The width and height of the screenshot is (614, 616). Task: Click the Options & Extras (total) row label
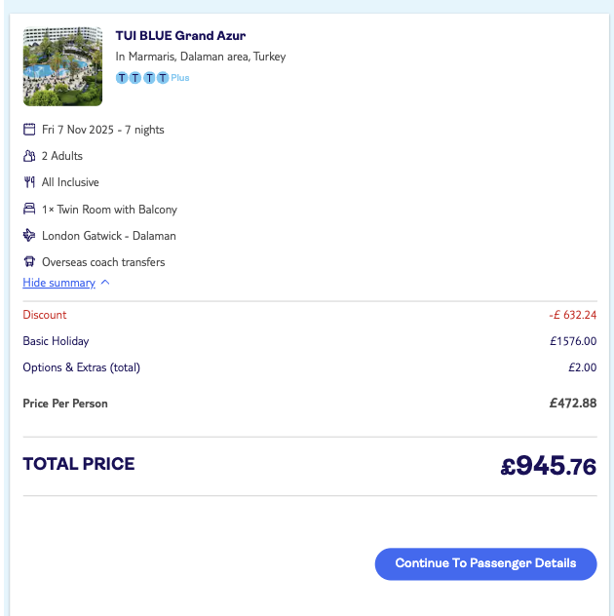(x=81, y=367)
